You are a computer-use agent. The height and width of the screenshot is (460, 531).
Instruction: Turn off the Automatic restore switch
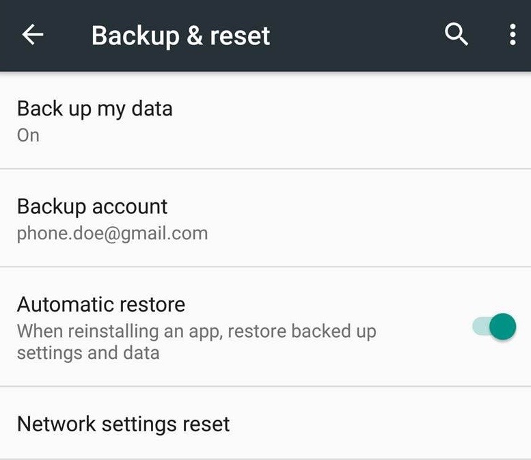(494, 327)
